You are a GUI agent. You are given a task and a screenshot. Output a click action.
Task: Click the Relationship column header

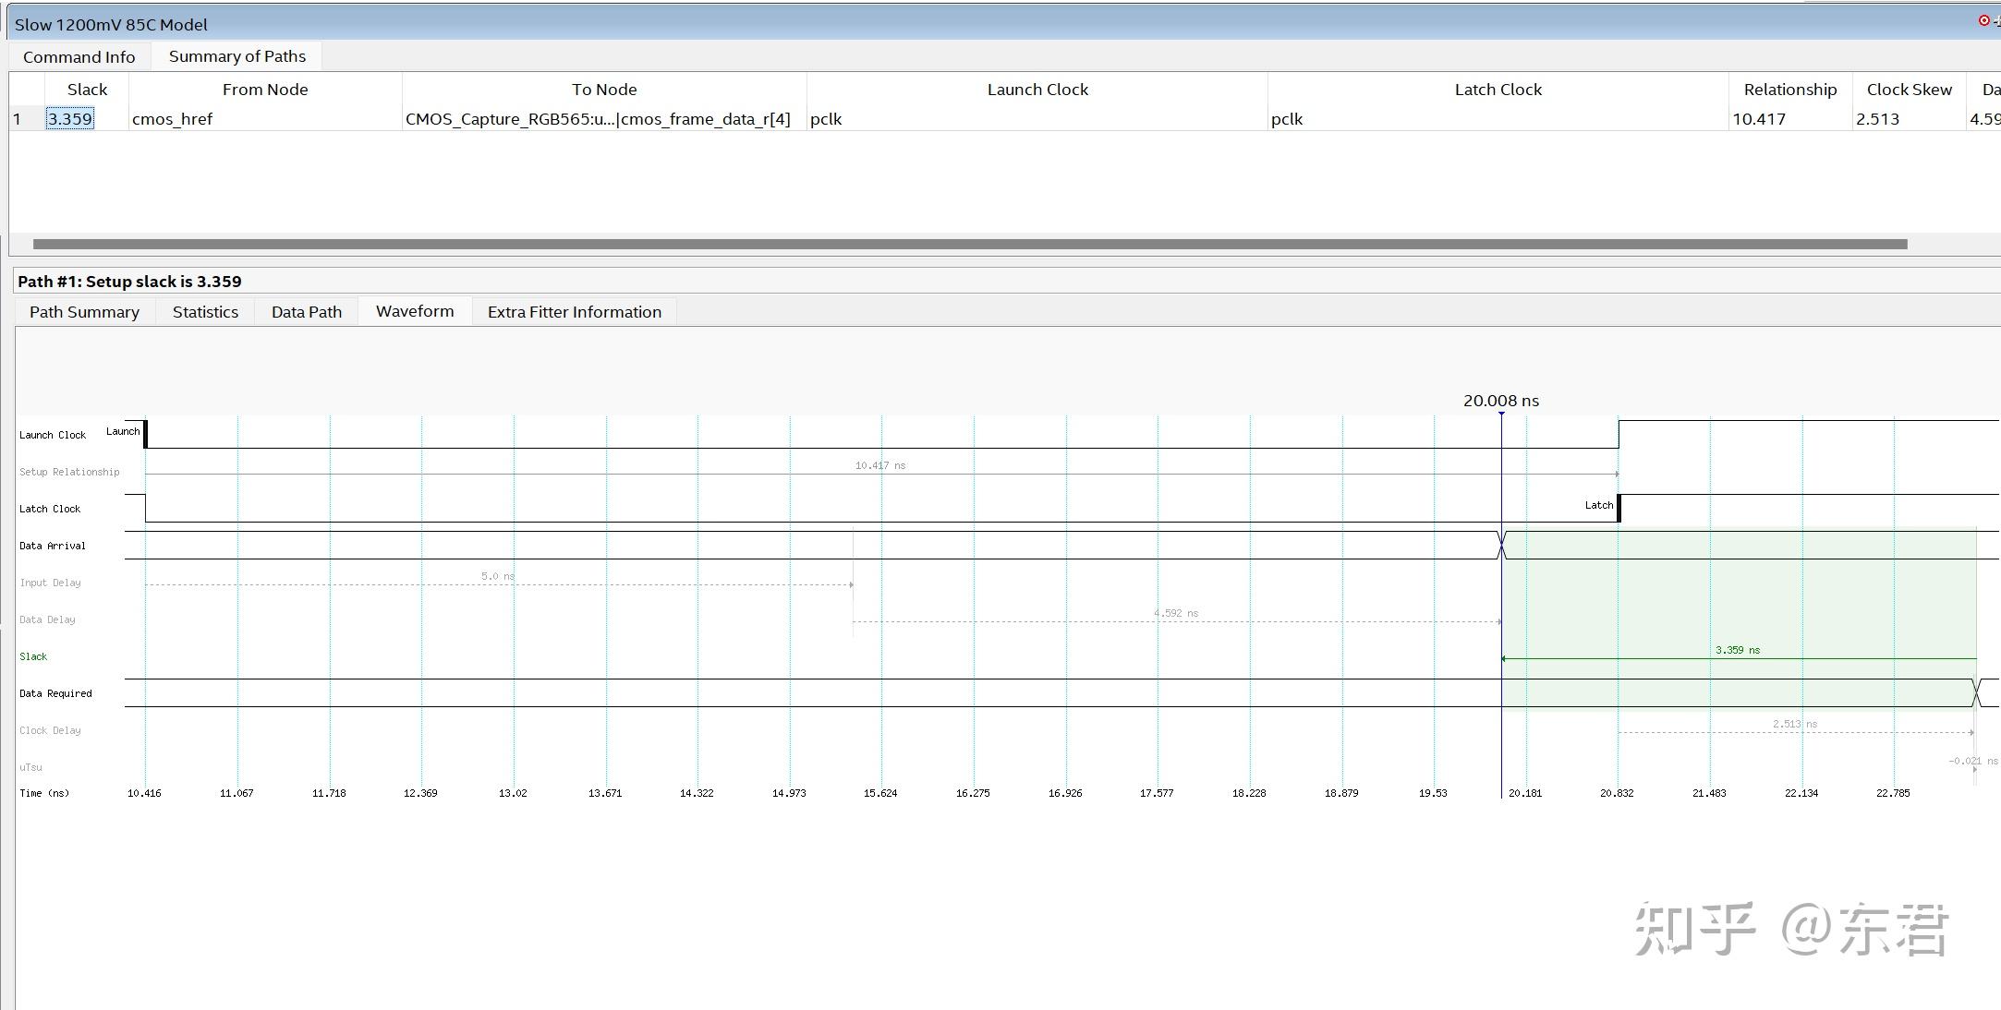[1789, 90]
